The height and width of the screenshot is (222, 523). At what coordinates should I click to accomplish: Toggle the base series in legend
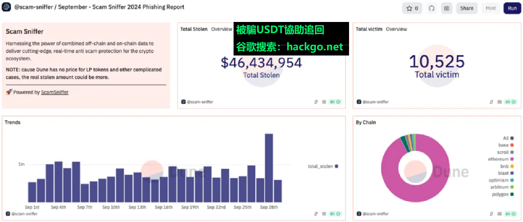coord(506,145)
